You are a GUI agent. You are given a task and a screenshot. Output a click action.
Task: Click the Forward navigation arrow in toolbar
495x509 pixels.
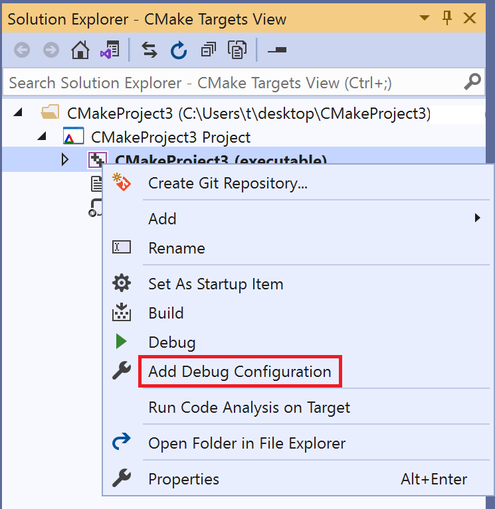point(51,50)
